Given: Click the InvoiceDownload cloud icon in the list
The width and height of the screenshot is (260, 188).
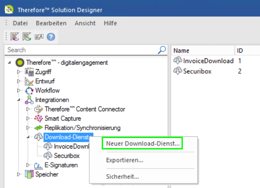Looking at the screenshot, I should (x=178, y=60).
